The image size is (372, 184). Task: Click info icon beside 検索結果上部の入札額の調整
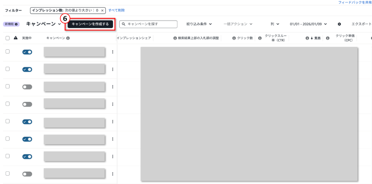(x=175, y=38)
